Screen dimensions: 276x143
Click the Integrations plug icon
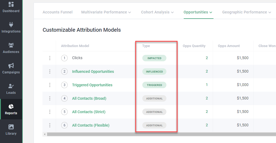click(11, 25)
